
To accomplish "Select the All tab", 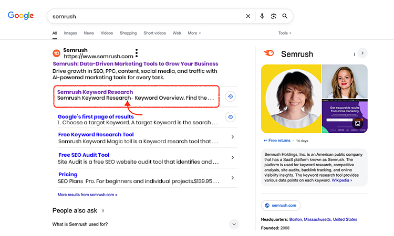I will tap(55, 33).
